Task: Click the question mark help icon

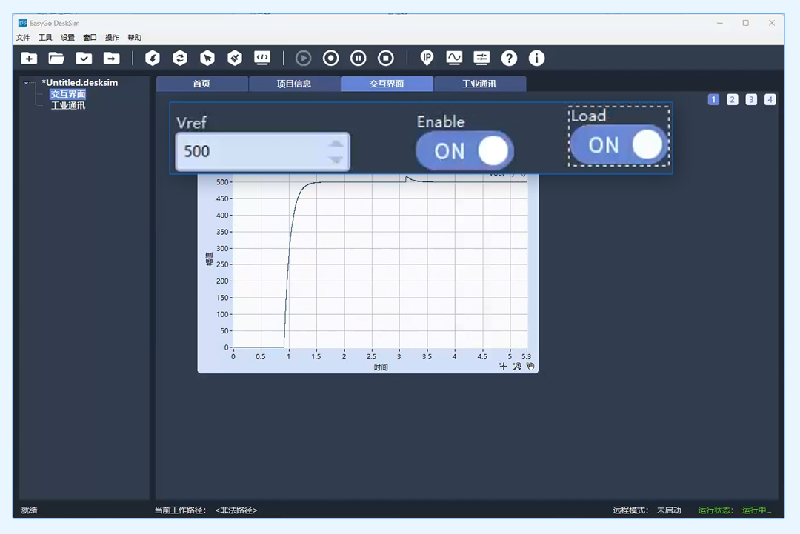Action: pyautogui.click(x=509, y=59)
